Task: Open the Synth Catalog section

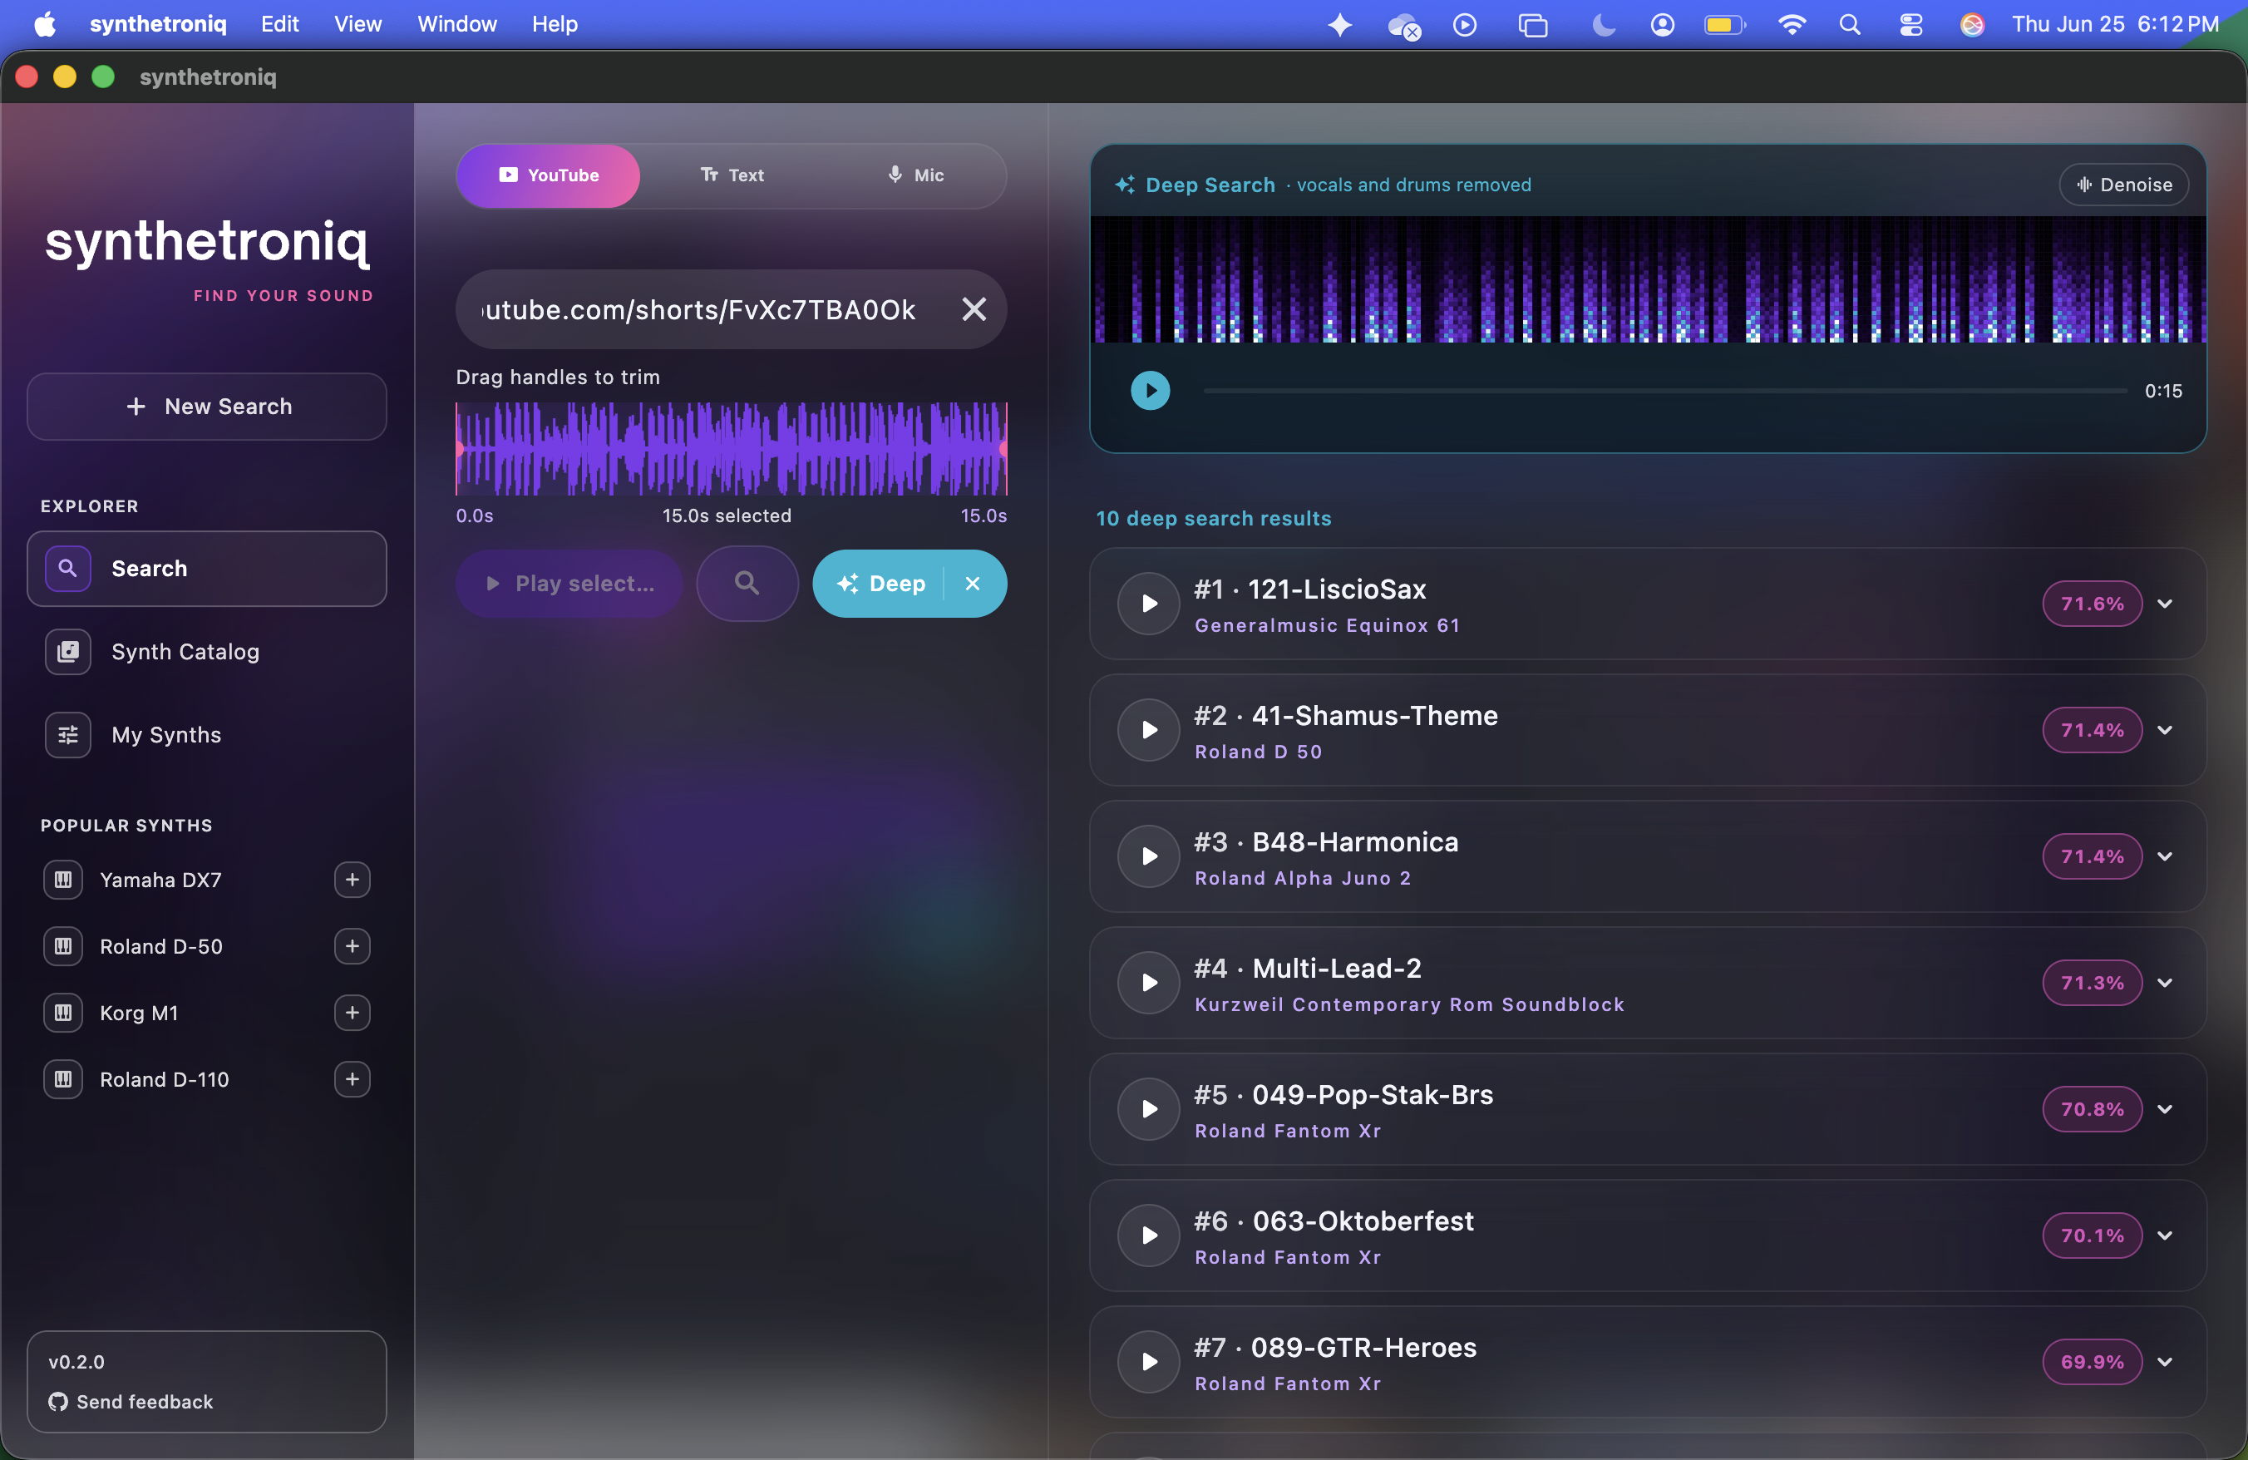Action: click(207, 652)
